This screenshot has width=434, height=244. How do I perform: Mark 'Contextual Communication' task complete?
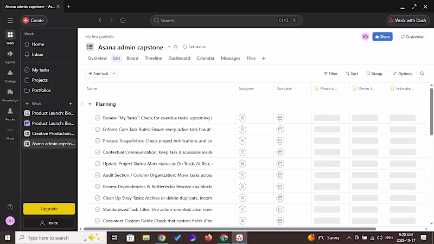tap(98, 152)
